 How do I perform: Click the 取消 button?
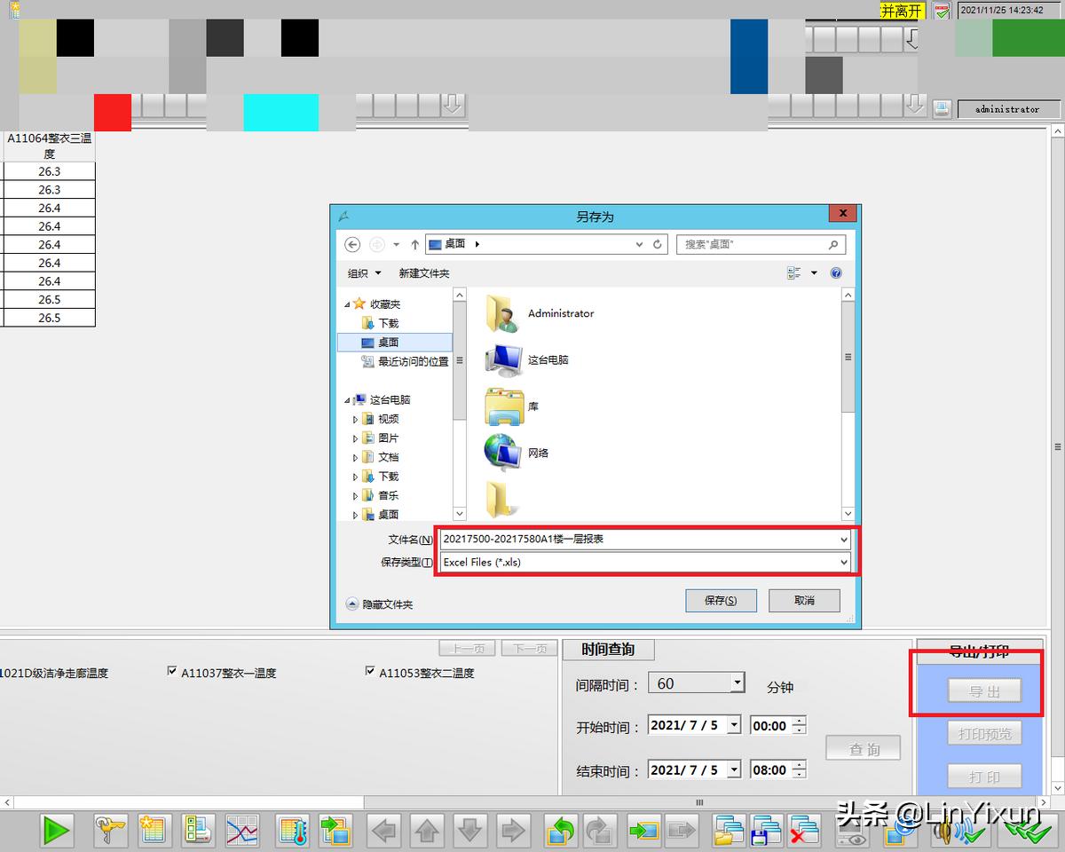804,601
